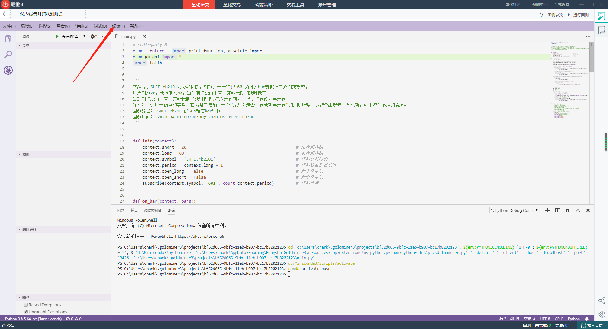The height and width of the screenshot is (329, 608).
Task: Open debug configuration gear icon
Action: pos(93,36)
